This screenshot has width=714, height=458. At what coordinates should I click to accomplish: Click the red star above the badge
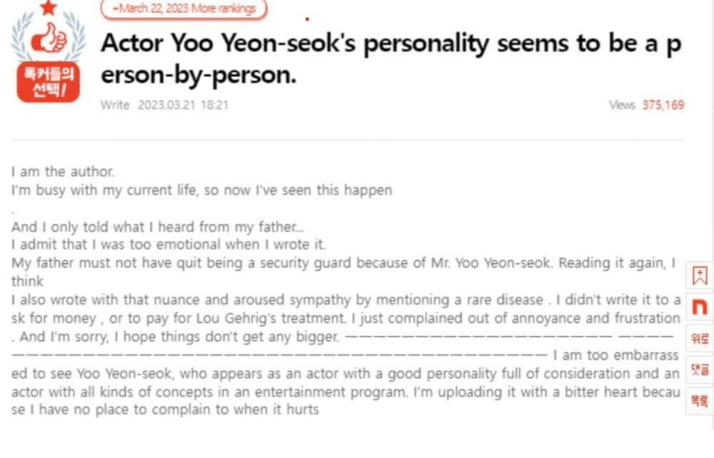click(x=48, y=8)
